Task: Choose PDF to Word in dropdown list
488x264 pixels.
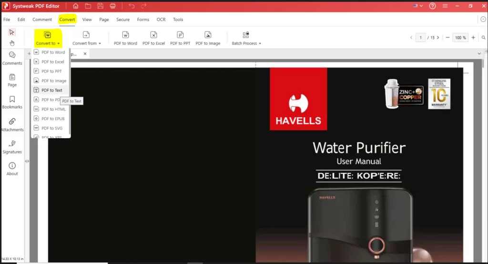Action: [x=50, y=52]
